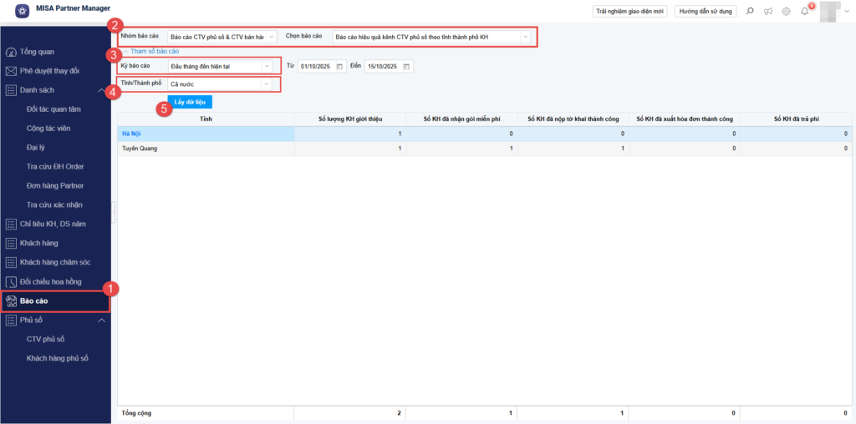Open Đơn hàng Partner submenu item
The height and width of the screenshot is (424, 856).
pyautogui.click(x=54, y=186)
